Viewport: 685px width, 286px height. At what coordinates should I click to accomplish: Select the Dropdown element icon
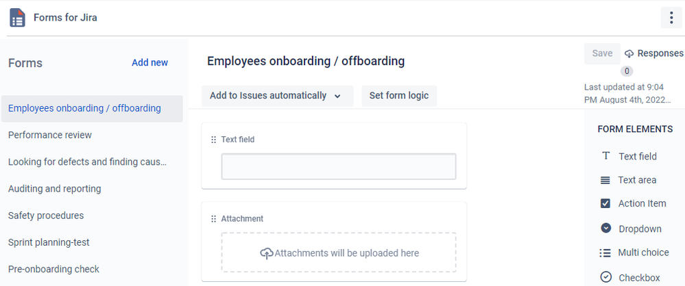coord(606,228)
